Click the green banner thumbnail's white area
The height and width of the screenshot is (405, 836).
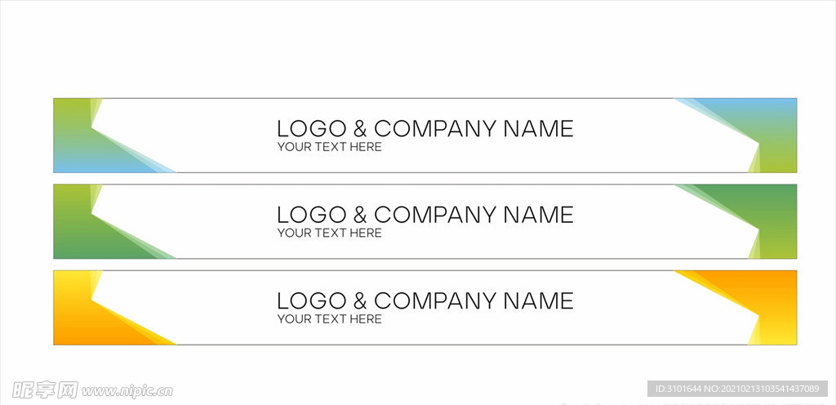425,221
